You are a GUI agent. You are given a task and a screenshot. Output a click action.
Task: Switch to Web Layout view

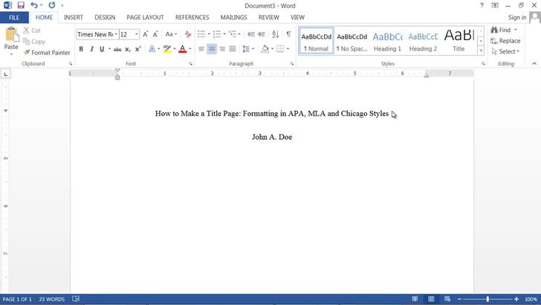click(x=447, y=299)
